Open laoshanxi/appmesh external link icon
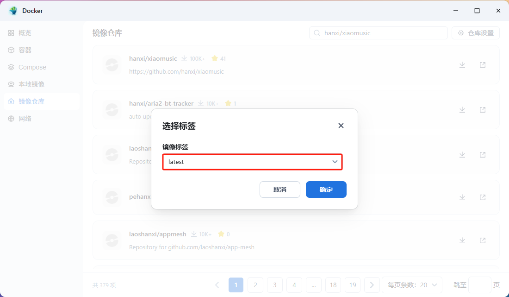Screen dimensions: 509x297 pos(483,240)
